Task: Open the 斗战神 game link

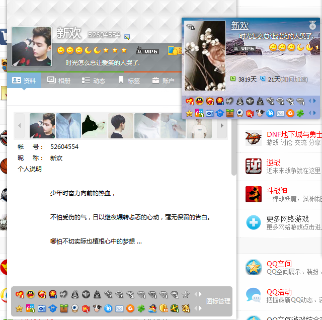Action: tap(277, 191)
